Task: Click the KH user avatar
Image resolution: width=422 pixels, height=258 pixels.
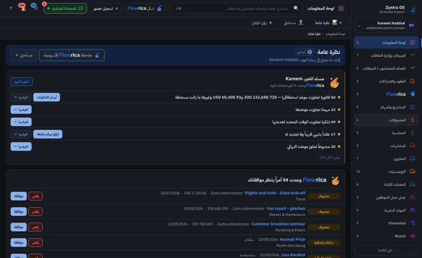Action: [411, 25]
